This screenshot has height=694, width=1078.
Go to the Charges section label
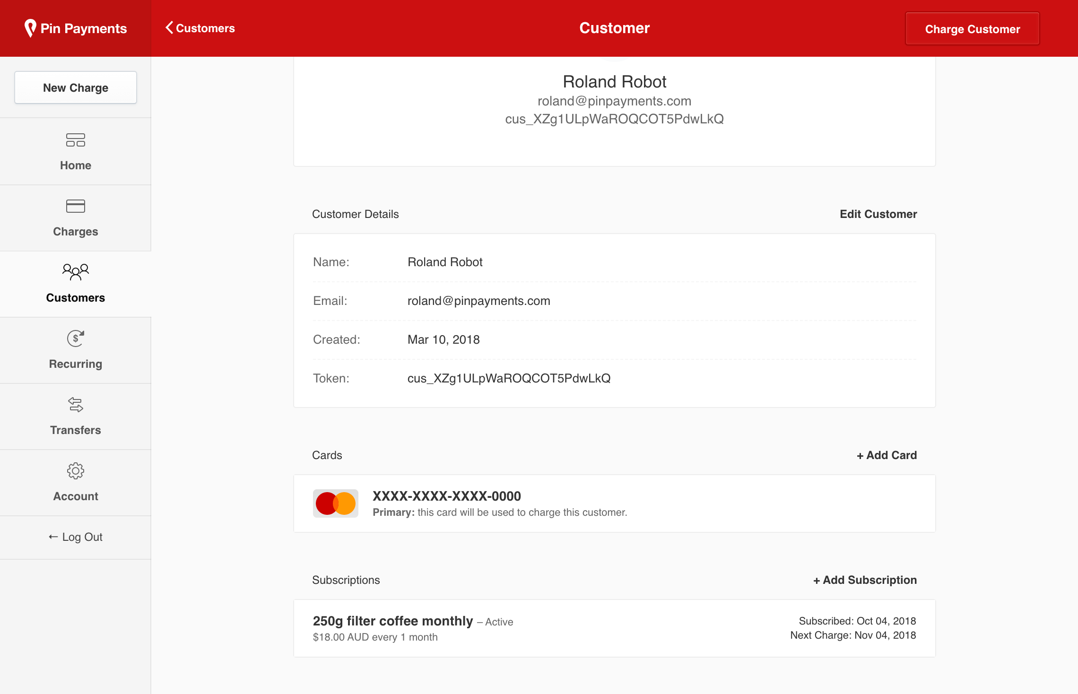tap(76, 232)
